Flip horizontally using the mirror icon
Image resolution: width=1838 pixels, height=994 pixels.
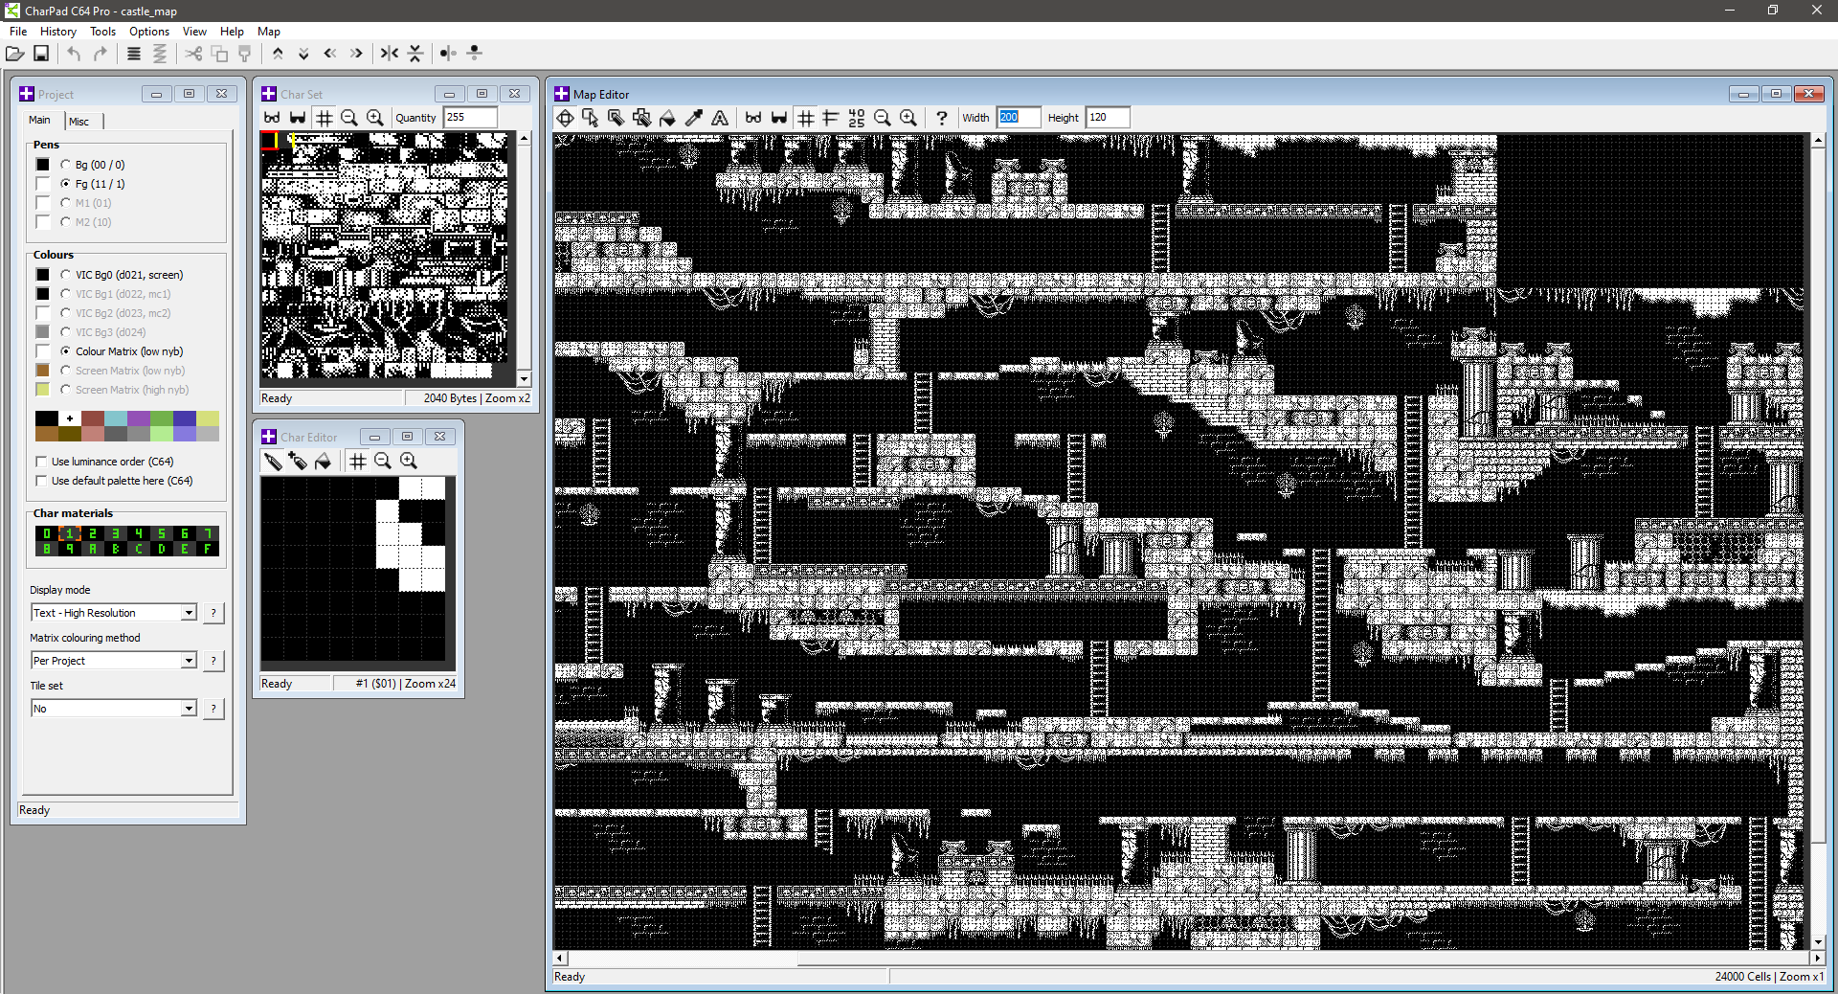[389, 54]
